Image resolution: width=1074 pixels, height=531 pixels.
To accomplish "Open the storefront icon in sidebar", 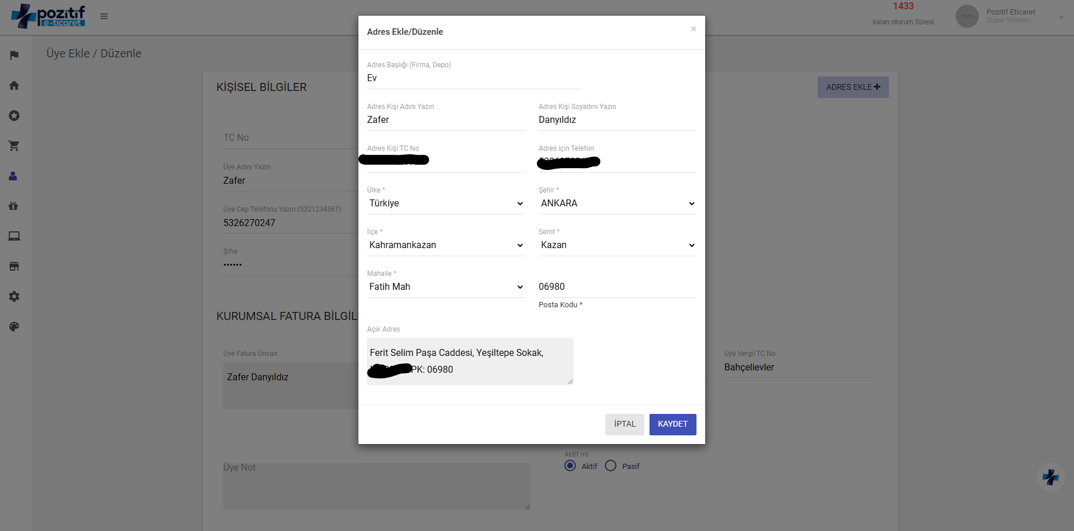I will (14, 266).
